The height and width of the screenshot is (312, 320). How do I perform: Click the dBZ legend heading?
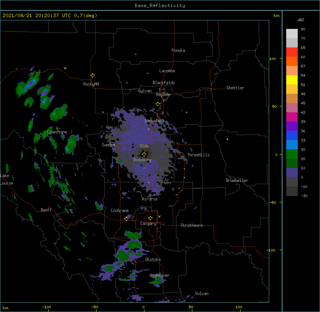click(301, 20)
